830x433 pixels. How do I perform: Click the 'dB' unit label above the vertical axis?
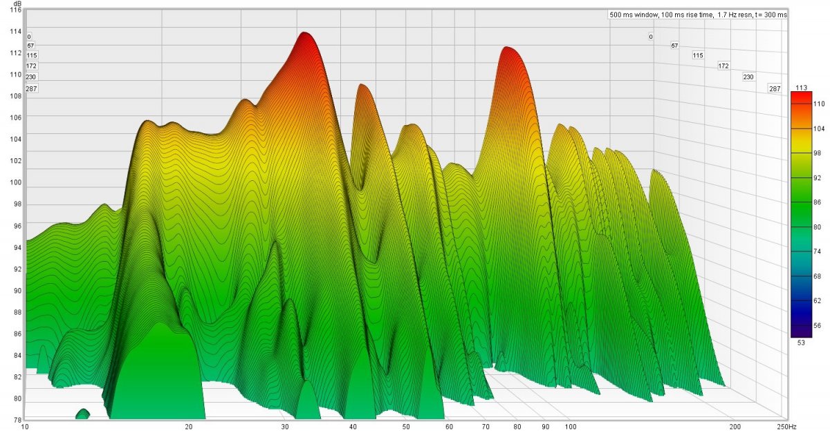pyautogui.click(x=16, y=4)
